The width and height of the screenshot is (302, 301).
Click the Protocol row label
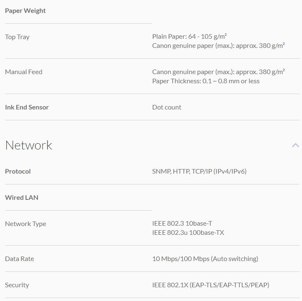(x=18, y=172)
